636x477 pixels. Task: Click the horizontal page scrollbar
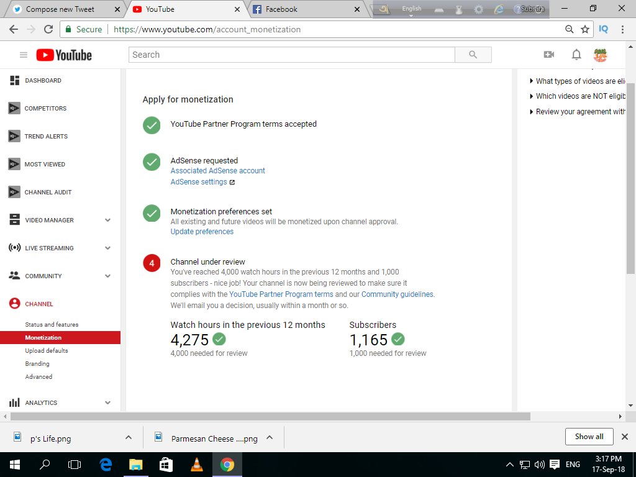click(270, 416)
